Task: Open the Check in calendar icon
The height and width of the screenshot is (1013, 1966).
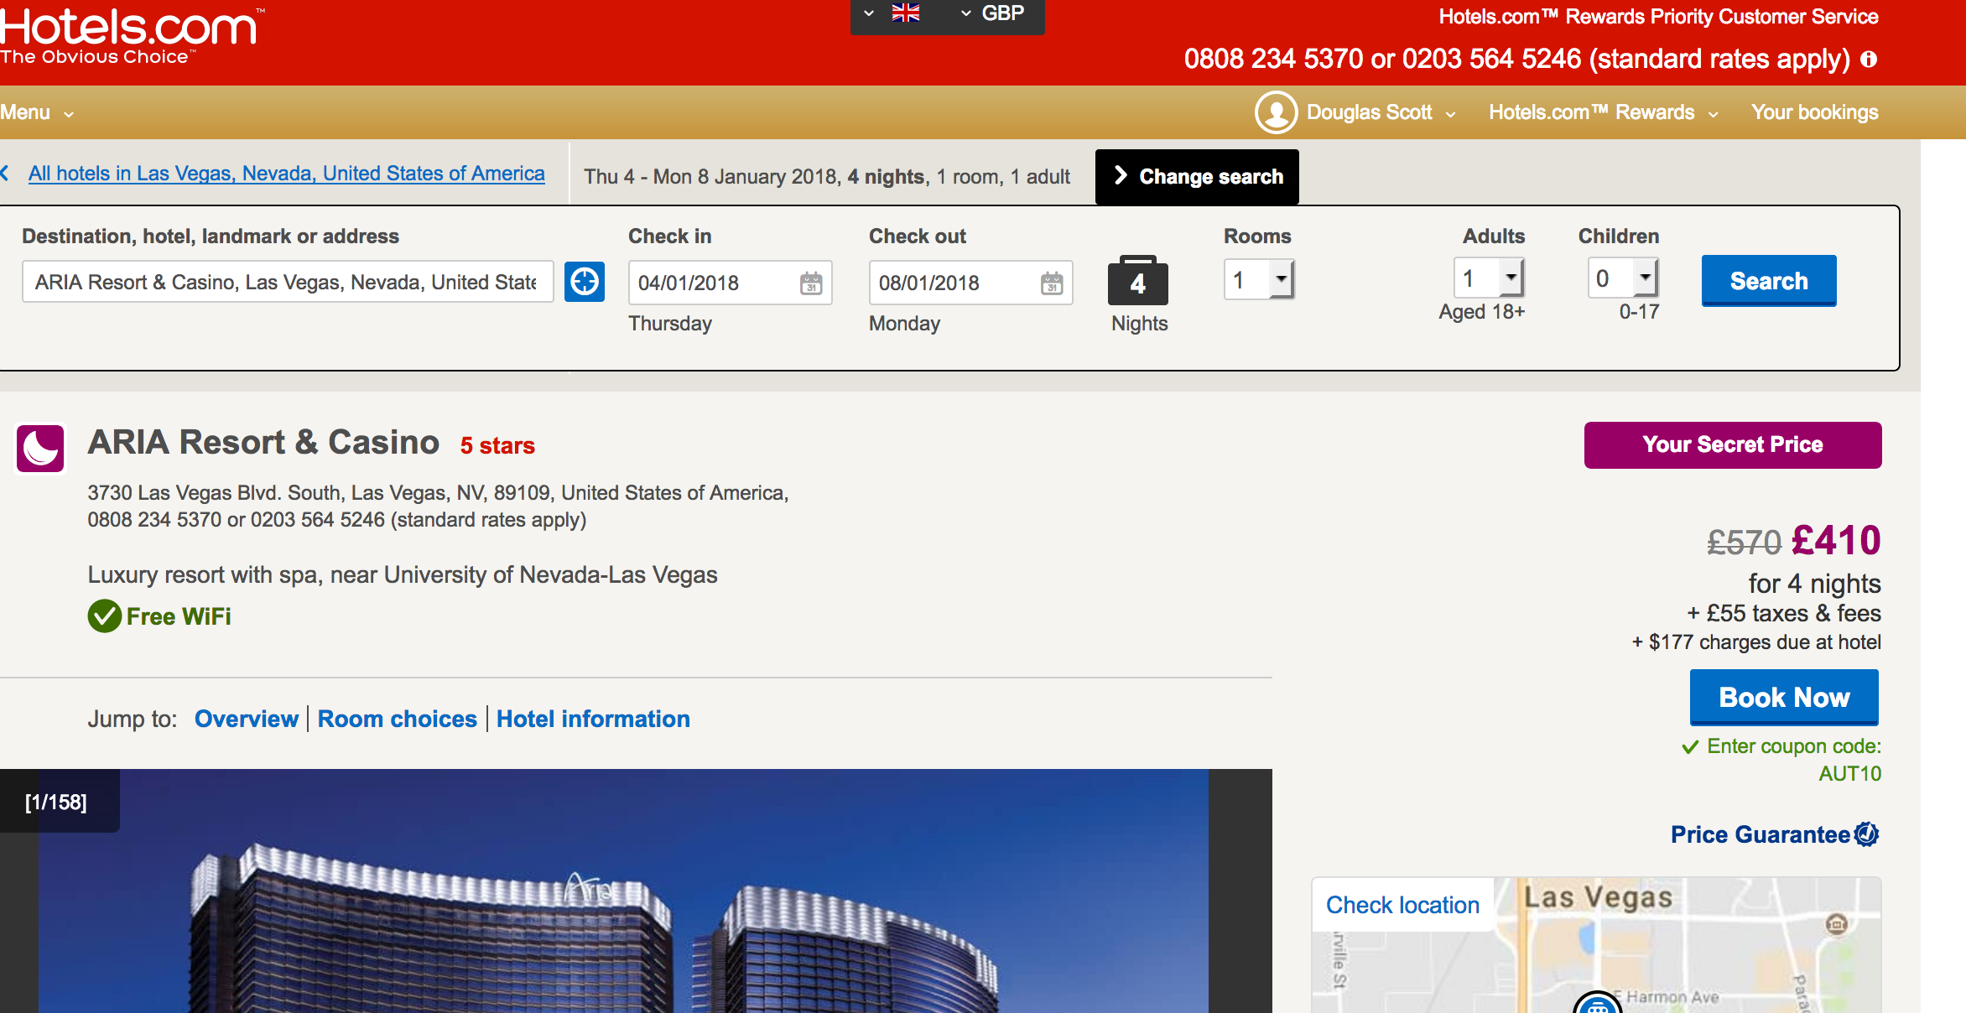Action: (x=811, y=283)
